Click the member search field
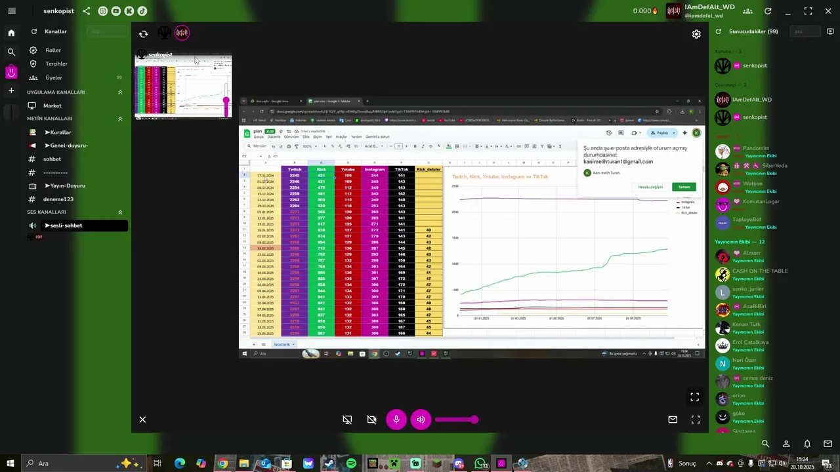 [x=805, y=31]
